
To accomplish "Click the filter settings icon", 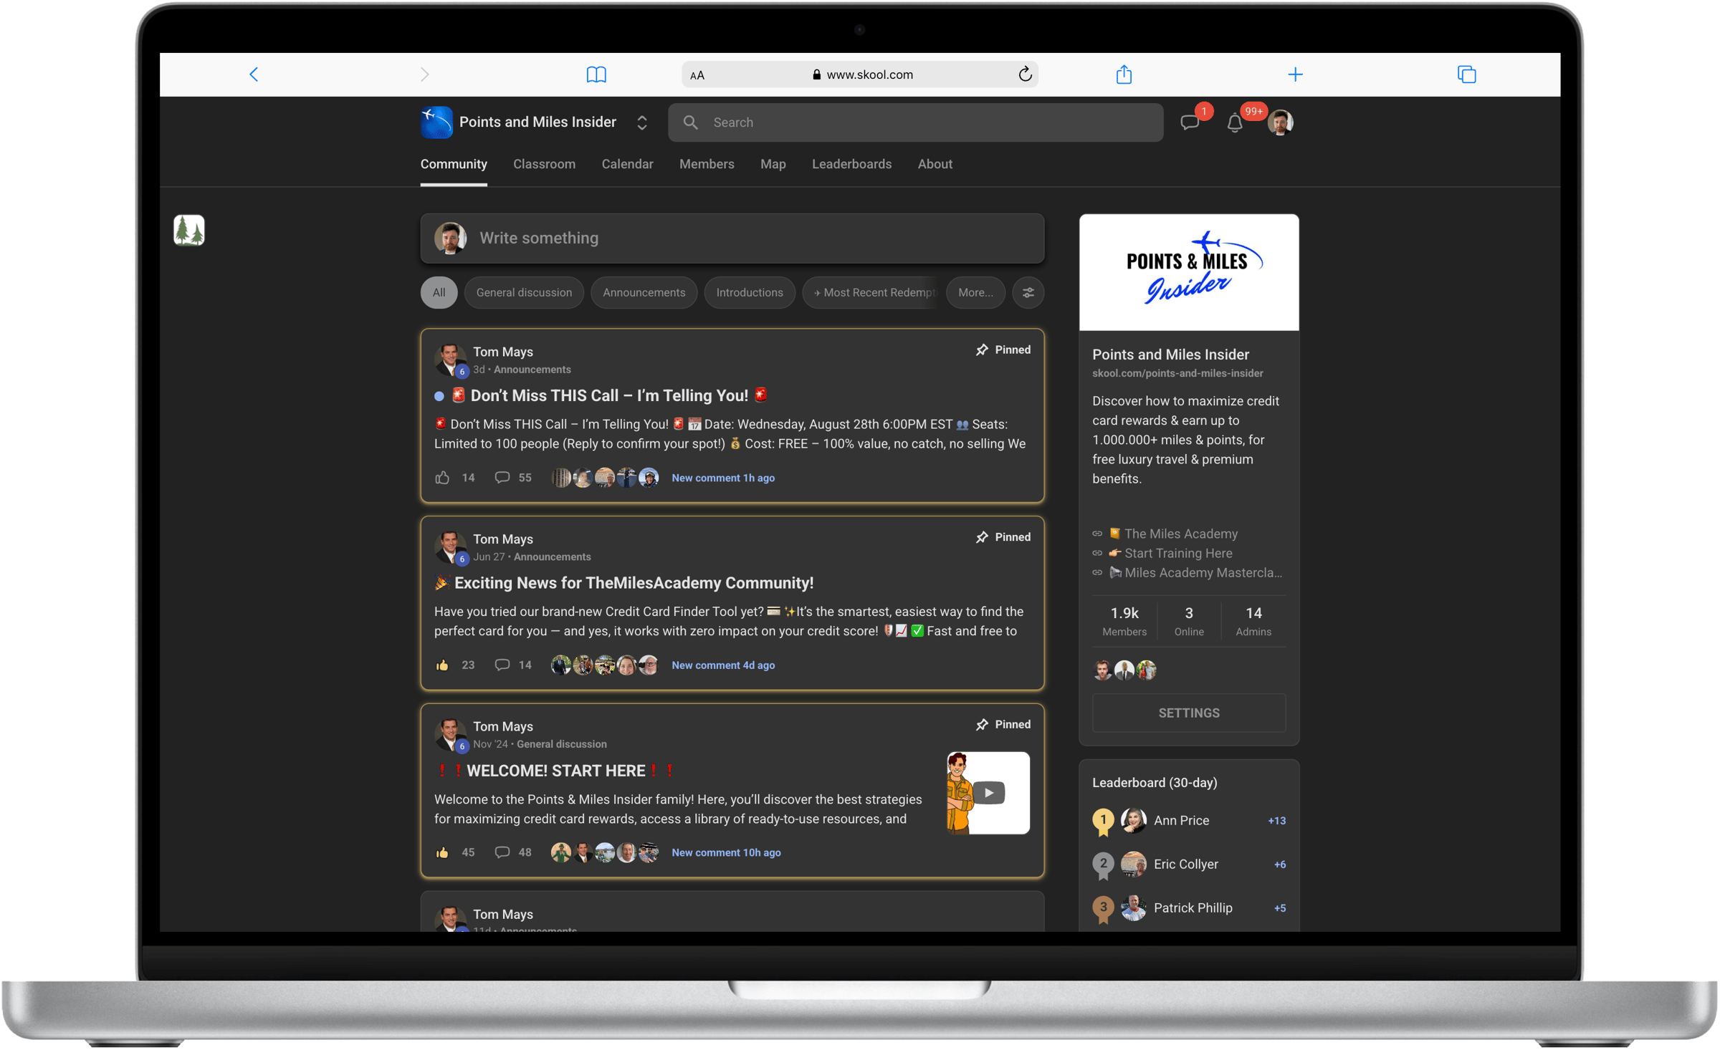I will coord(1028,292).
